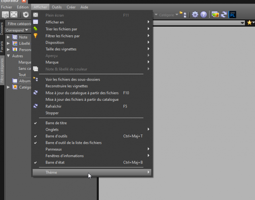
Task: Open the address bar dropdown arrow
Action: (x=242, y=23)
